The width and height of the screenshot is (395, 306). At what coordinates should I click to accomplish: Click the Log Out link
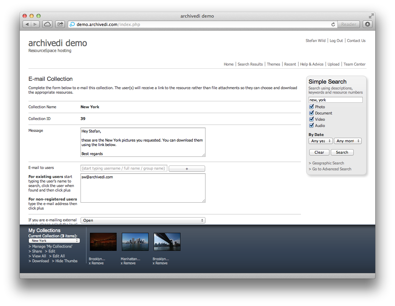click(336, 41)
